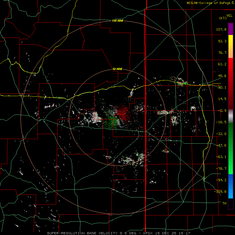Click the 61.2 legend value
Image resolution: width=235 pixels, height=235 pixels.
click(222, 64)
